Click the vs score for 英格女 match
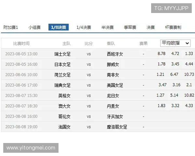 click(x=89, y=96)
